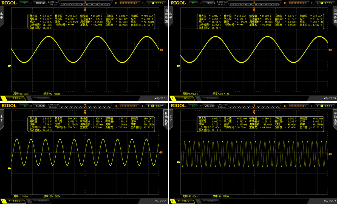Click the 负占空比= 98.29 % measurement
The width and height of the screenshot is (337, 204).
tap(41, 28)
